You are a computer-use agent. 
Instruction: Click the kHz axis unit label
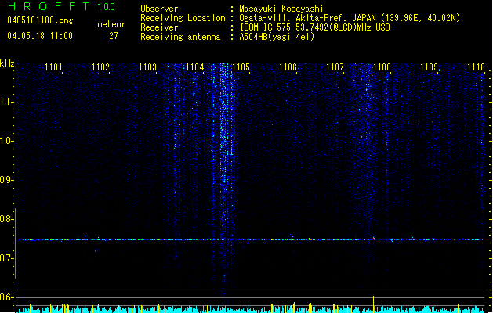click(x=7, y=63)
